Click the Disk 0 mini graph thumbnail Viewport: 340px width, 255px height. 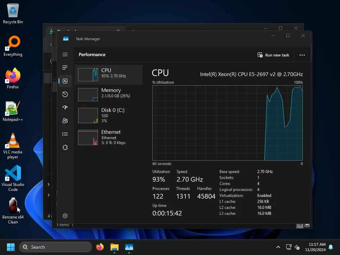(88, 116)
